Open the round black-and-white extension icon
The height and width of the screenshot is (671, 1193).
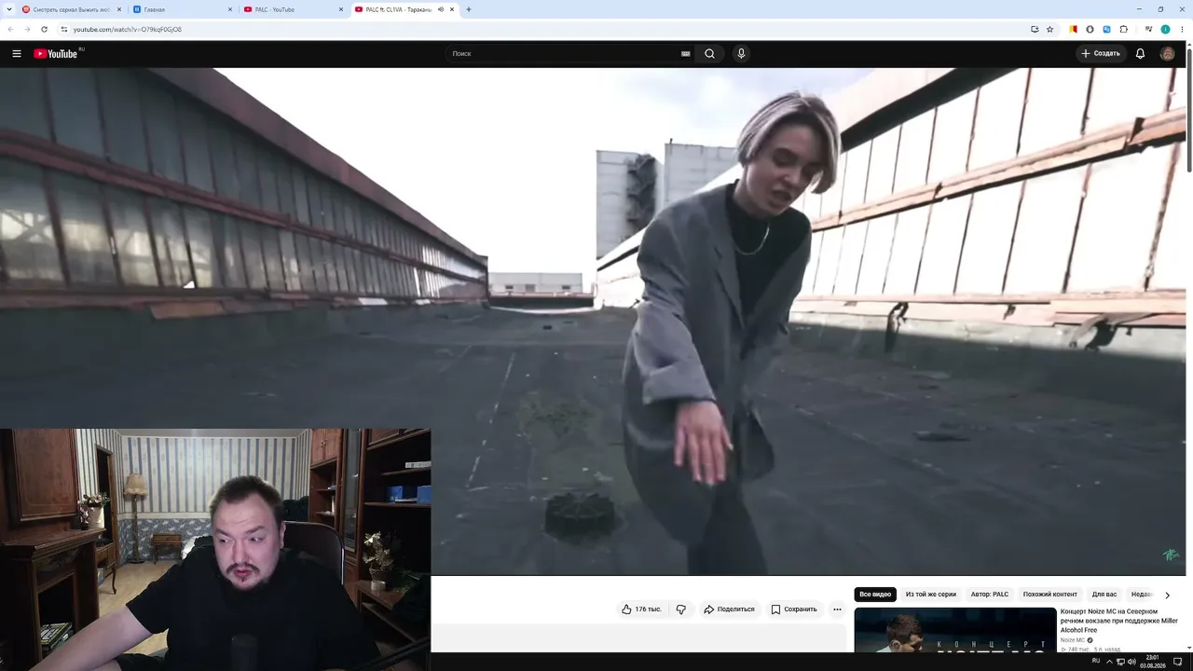tap(1090, 29)
